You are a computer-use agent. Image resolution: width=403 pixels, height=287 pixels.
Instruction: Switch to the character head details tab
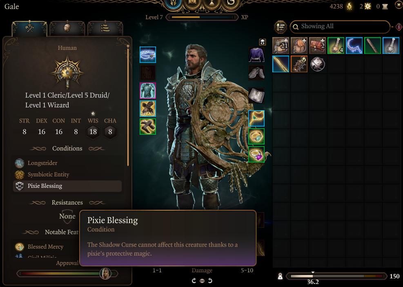pos(67,28)
